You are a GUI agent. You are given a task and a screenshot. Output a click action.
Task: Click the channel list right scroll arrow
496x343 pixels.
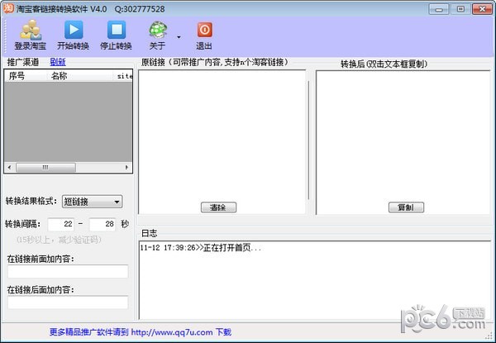[x=126, y=168]
